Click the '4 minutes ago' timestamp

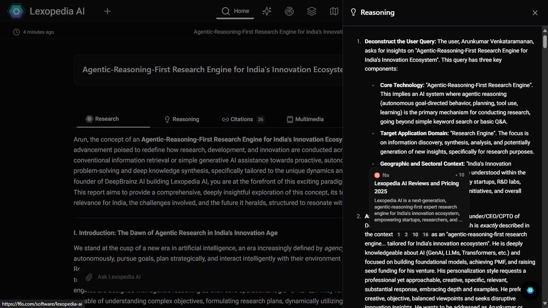point(38,32)
